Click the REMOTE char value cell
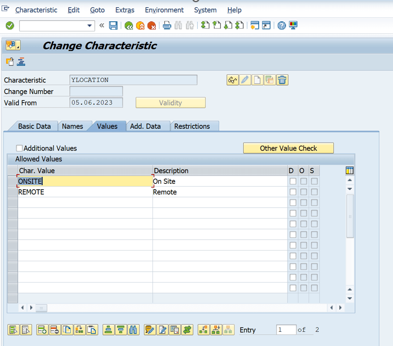The image size is (393, 346). tap(85, 192)
